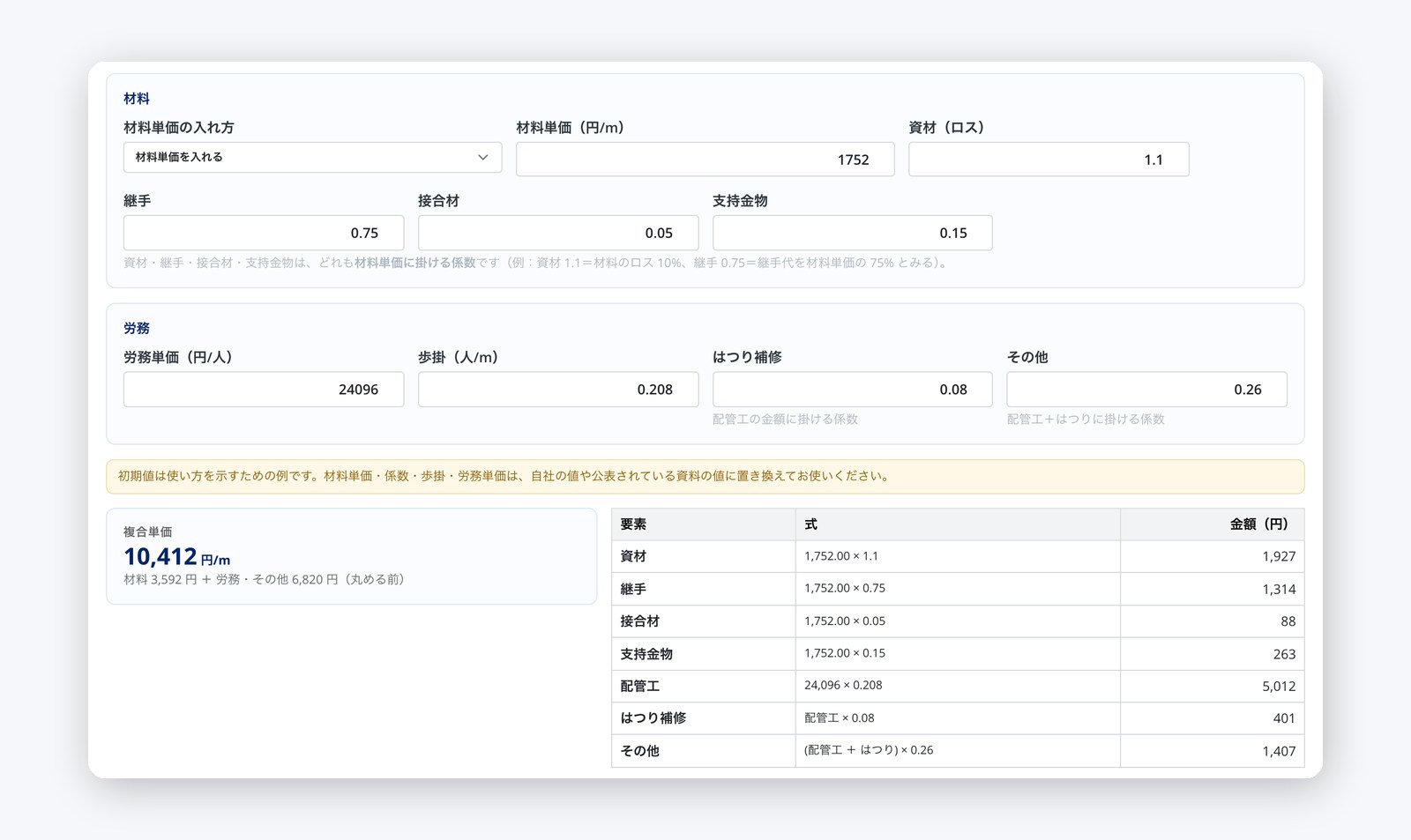Click the amount cell 263
This screenshot has width=1411, height=840.
click(x=1213, y=654)
